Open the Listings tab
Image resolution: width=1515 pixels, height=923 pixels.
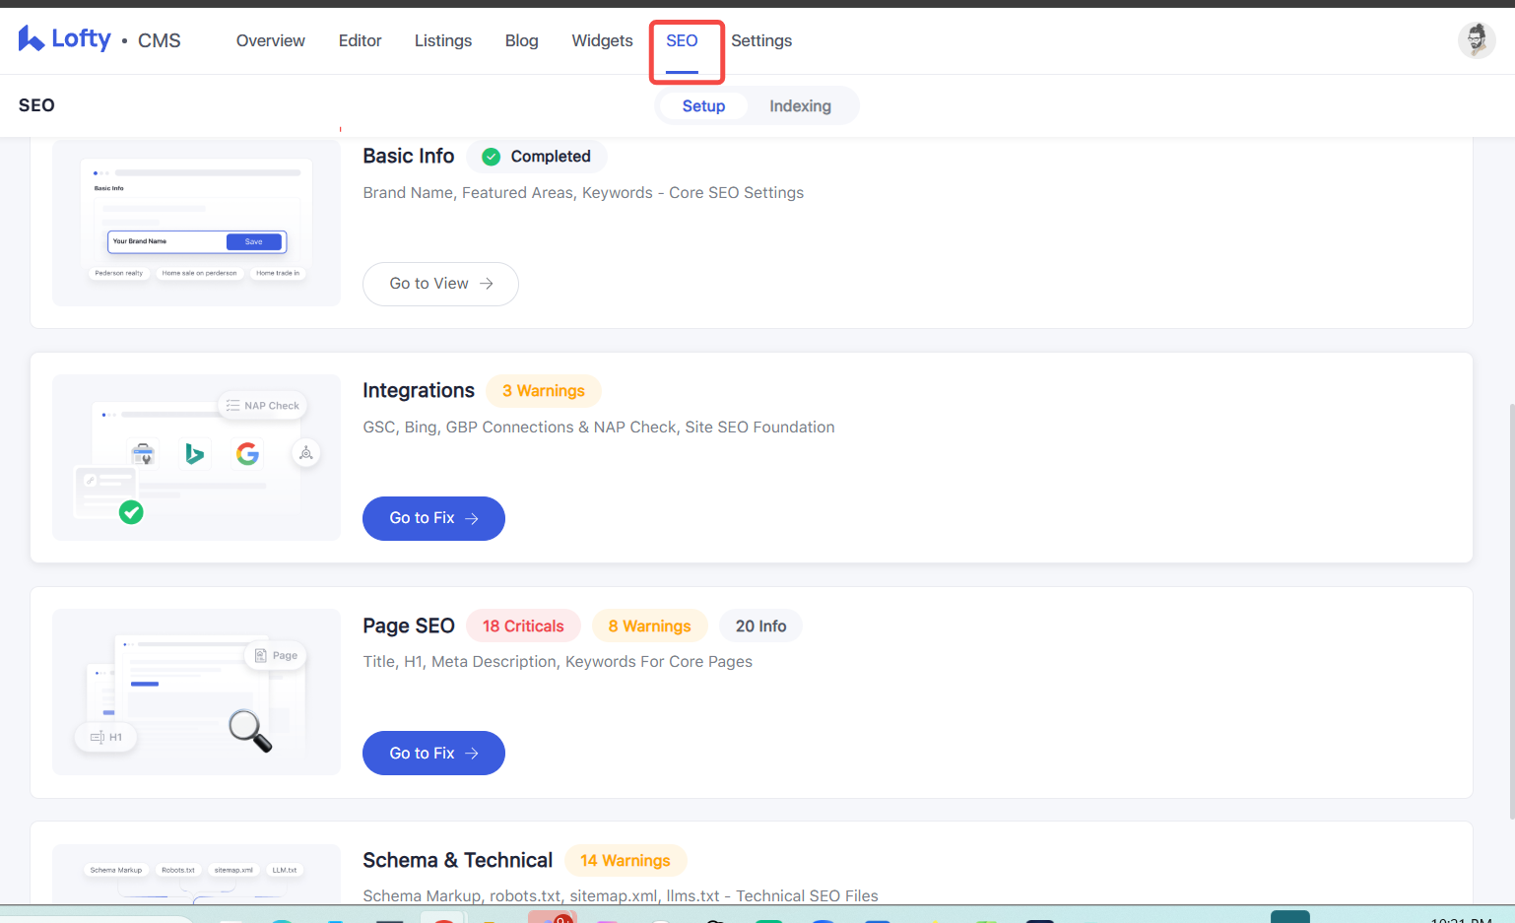[x=443, y=40]
